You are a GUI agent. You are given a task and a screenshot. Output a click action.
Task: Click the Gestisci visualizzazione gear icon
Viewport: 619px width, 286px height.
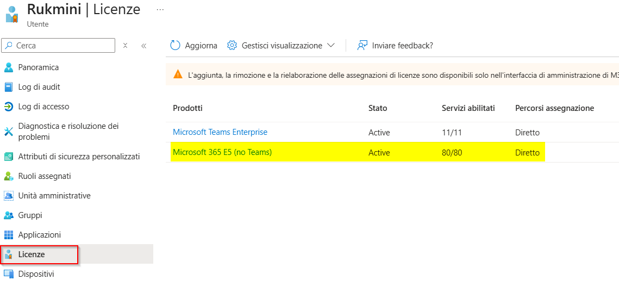[232, 46]
